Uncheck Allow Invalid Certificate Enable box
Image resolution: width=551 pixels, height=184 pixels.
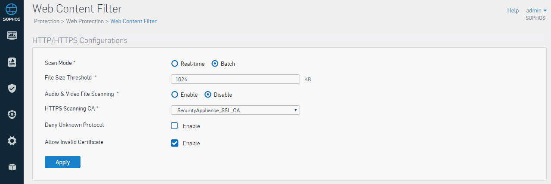[175, 143]
